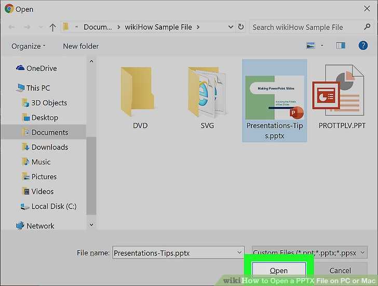
Task: Click the Network globe icon
Action: [x=20, y=225]
